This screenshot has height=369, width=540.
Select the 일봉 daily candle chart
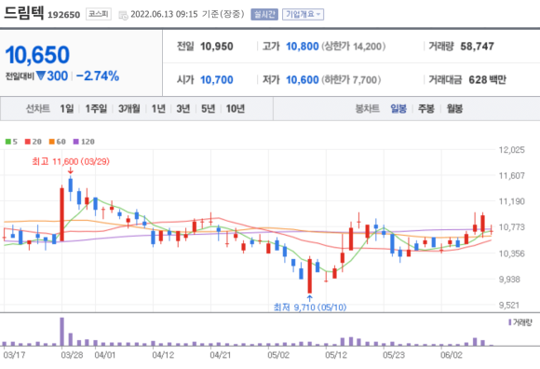tap(398, 109)
